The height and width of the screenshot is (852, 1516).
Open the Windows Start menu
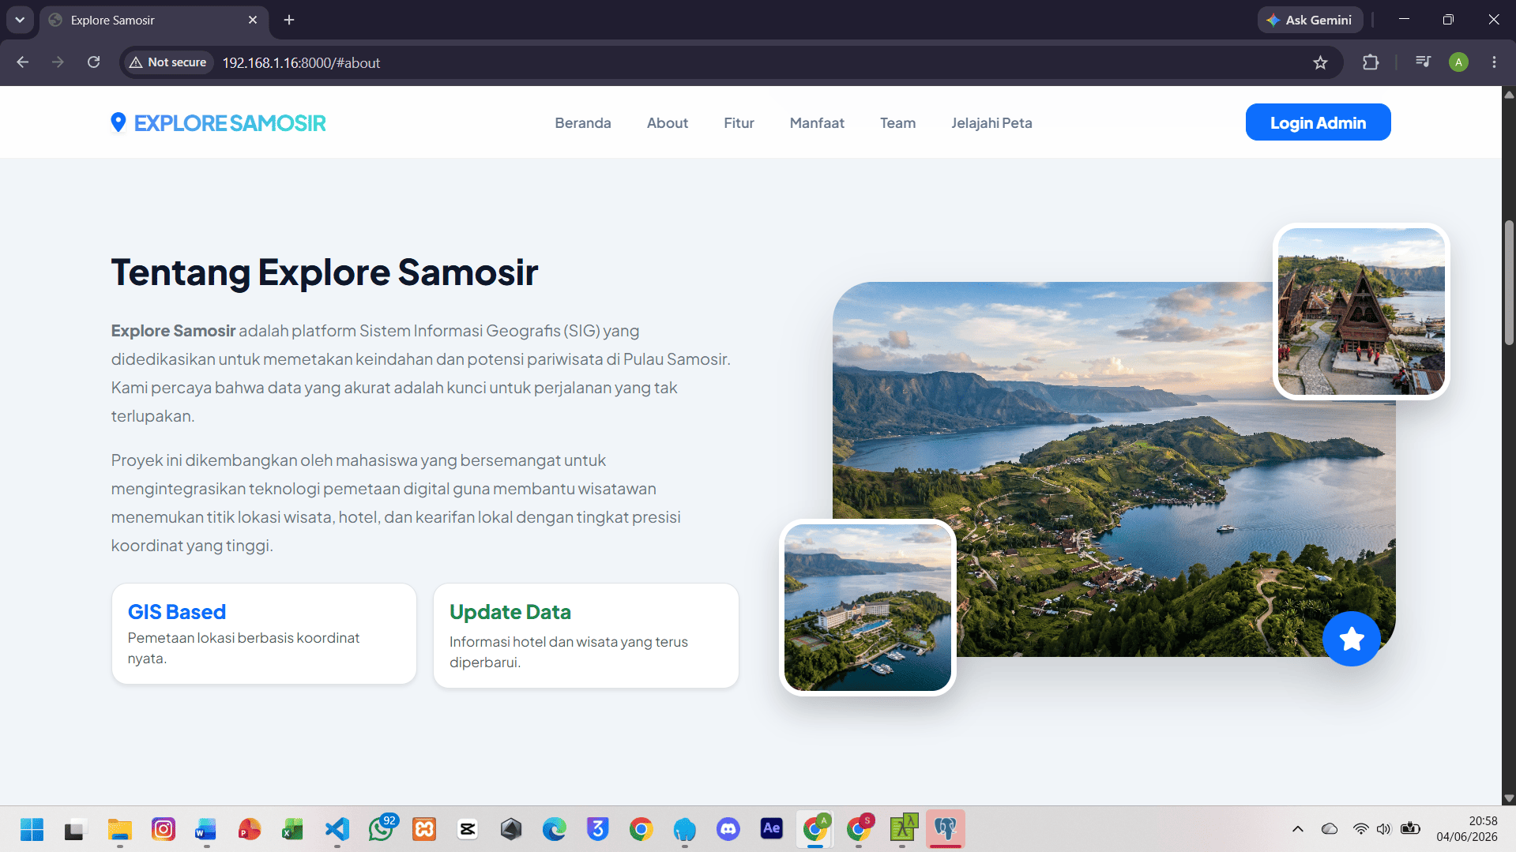(32, 829)
